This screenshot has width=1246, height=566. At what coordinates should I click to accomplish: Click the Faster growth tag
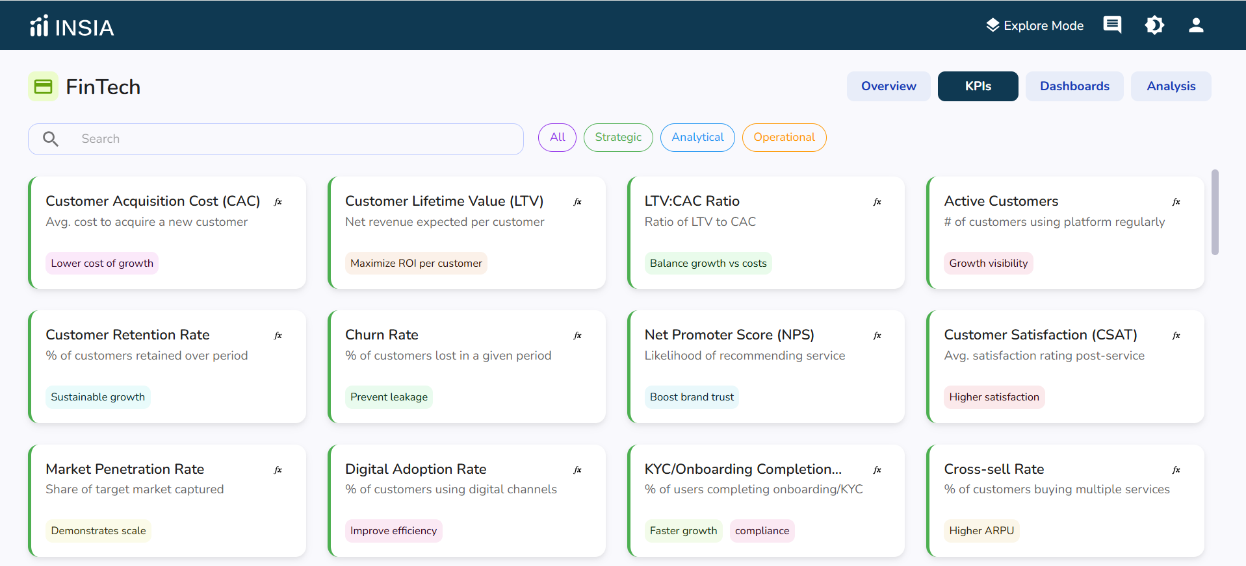tap(683, 530)
